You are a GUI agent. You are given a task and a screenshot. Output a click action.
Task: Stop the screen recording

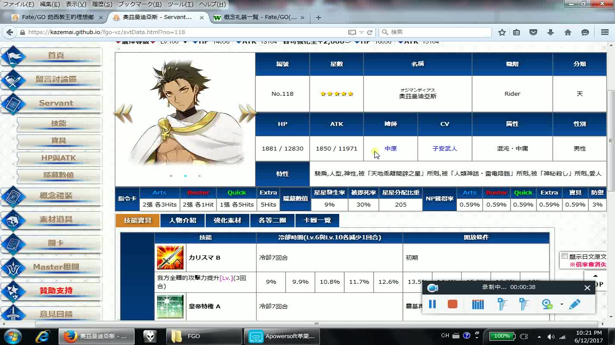(453, 304)
